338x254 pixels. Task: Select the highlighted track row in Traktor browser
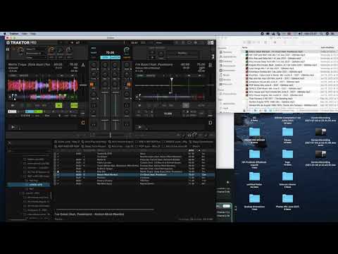pos(134,175)
